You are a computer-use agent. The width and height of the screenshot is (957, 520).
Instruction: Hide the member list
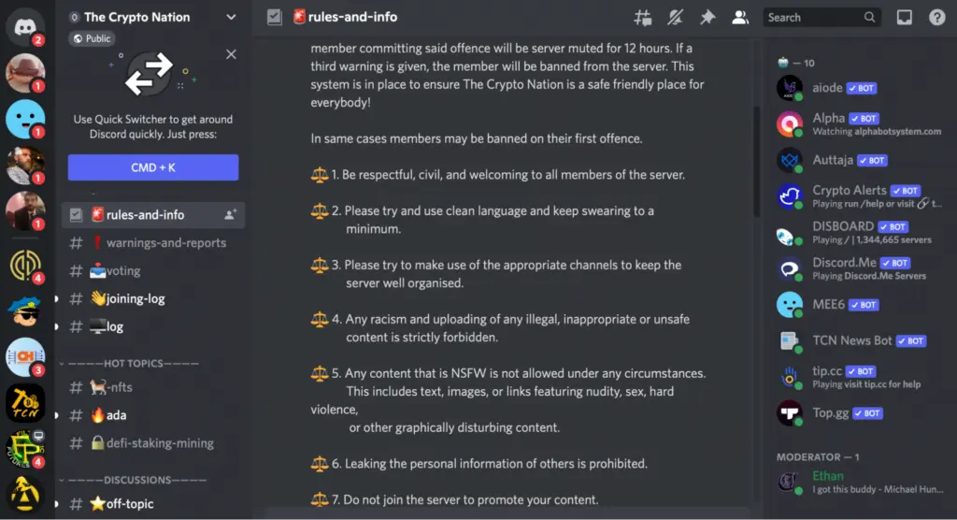coord(739,17)
